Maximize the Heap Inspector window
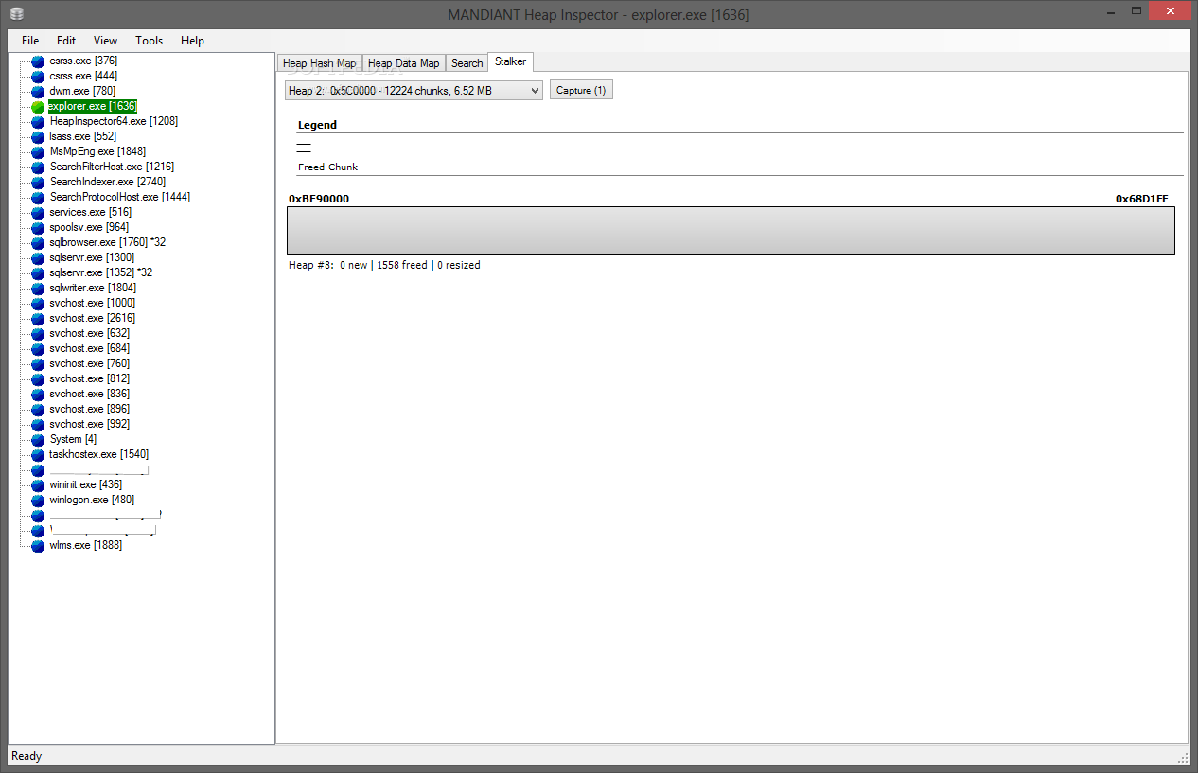Image resolution: width=1198 pixels, height=773 pixels. tap(1135, 13)
